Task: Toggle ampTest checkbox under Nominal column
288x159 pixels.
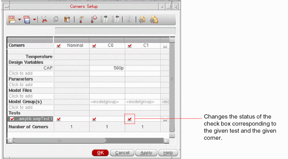Action: (x=59, y=119)
